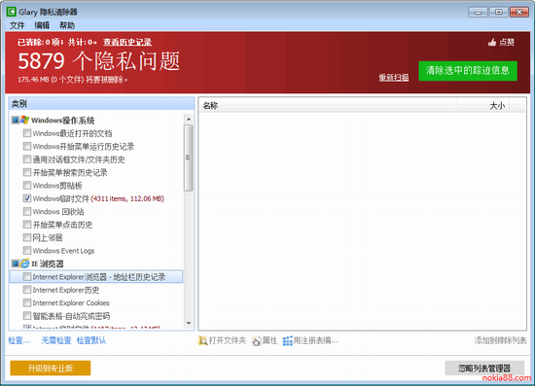Click the 类别 panel header

click(101, 104)
